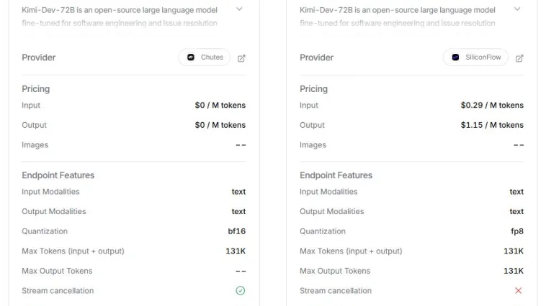Screen dimensions: 546x306
Task: Click the Endpoint Features heading in SiliconFlow card
Action: pyautogui.click(x=336, y=175)
